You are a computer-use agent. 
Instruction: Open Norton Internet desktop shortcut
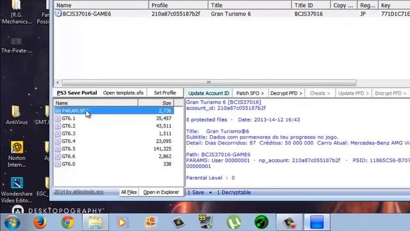(17, 154)
